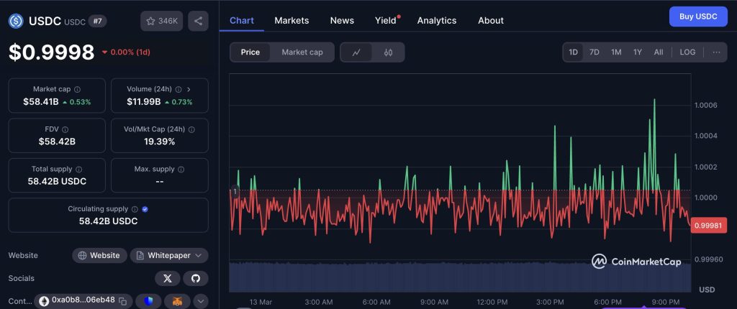The width and height of the screenshot is (737, 309).
Task: Open chart more options ellipsis menu
Action: pos(716,52)
